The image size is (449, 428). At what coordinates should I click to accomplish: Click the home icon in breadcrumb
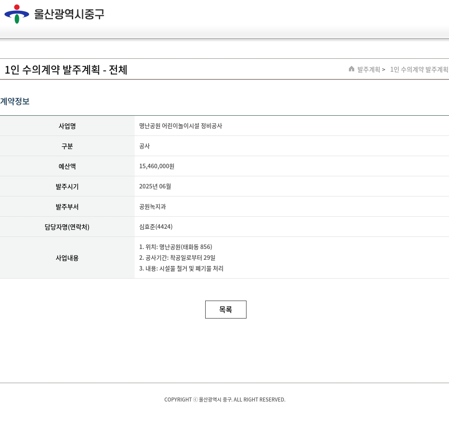pos(352,69)
